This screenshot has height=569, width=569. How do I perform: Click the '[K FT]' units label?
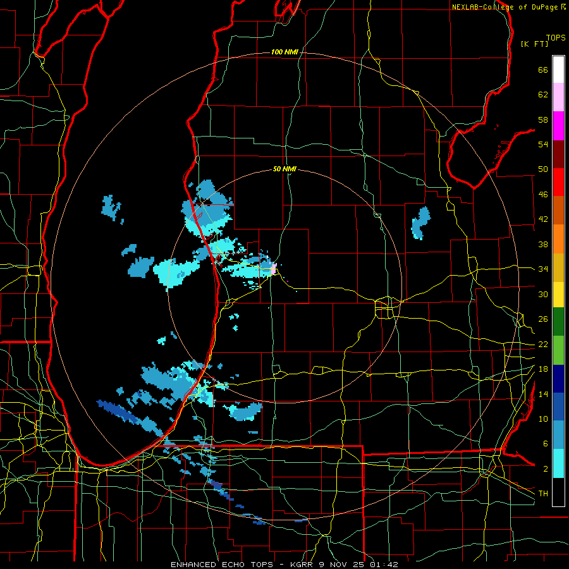click(534, 44)
